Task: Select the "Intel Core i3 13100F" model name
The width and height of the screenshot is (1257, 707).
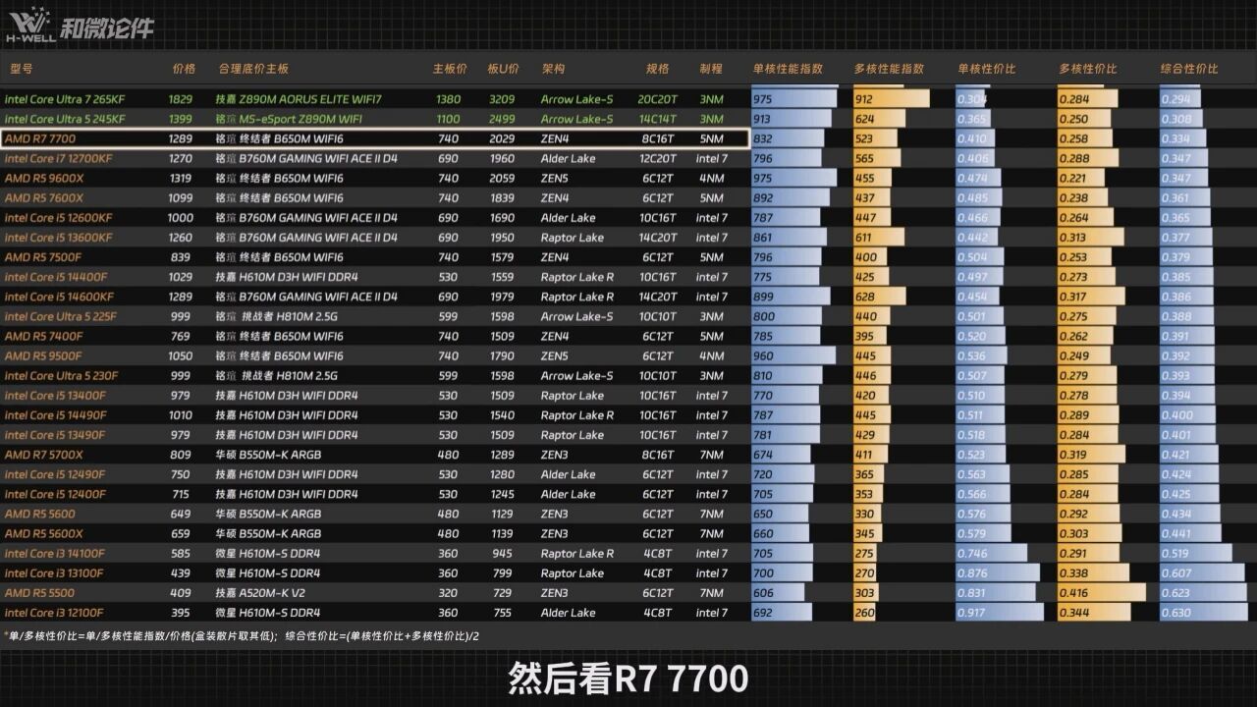Action: [x=54, y=573]
